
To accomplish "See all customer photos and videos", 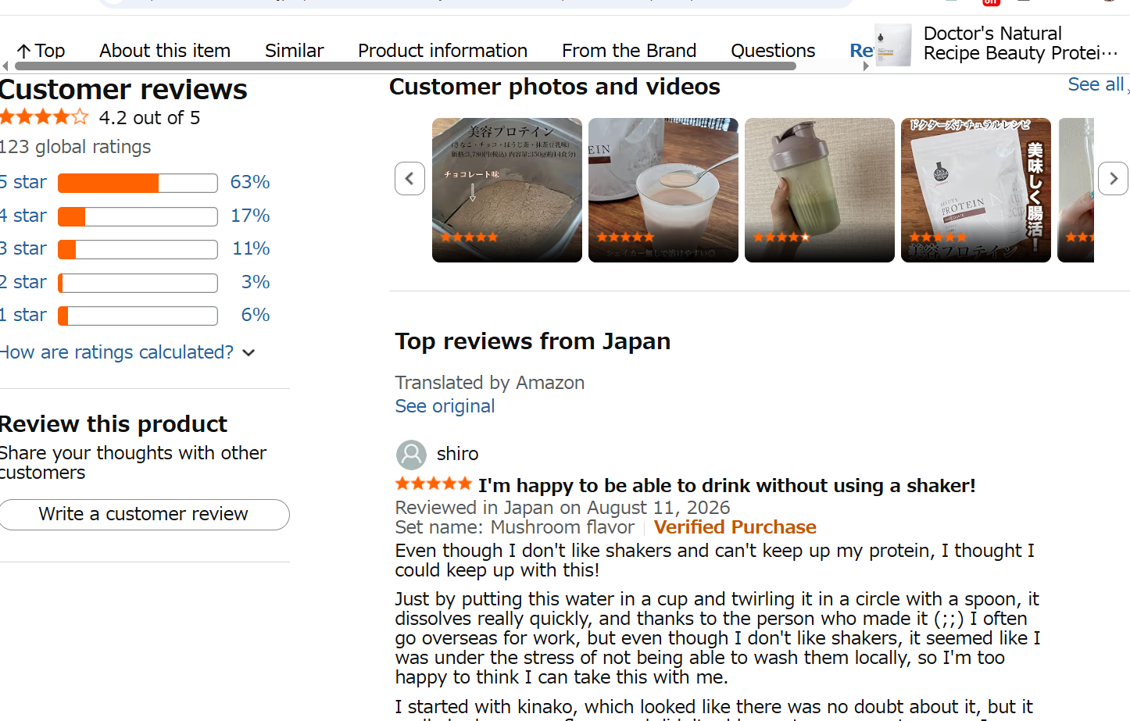I will pyautogui.click(x=1096, y=84).
